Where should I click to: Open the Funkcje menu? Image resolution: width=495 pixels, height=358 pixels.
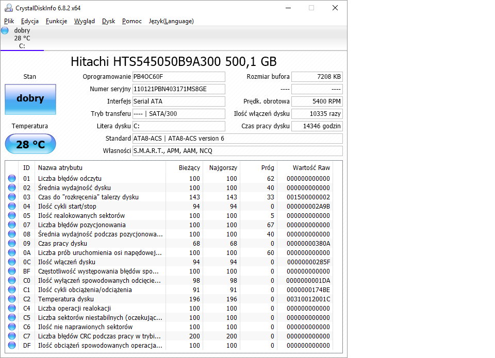click(x=56, y=21)
